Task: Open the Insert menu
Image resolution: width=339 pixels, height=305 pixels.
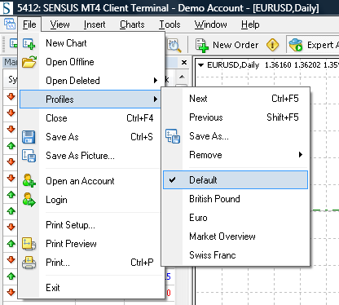Action: click(95, 24)
